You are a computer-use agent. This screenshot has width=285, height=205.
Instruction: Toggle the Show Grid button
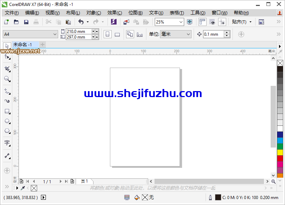pyautogui.click(x=212, y=22)
